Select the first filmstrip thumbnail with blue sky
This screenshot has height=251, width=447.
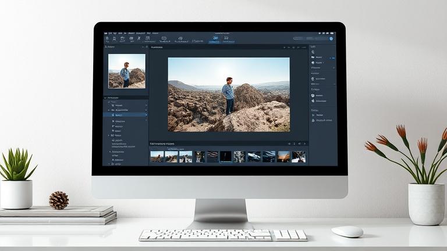click(x=157, y=157)
